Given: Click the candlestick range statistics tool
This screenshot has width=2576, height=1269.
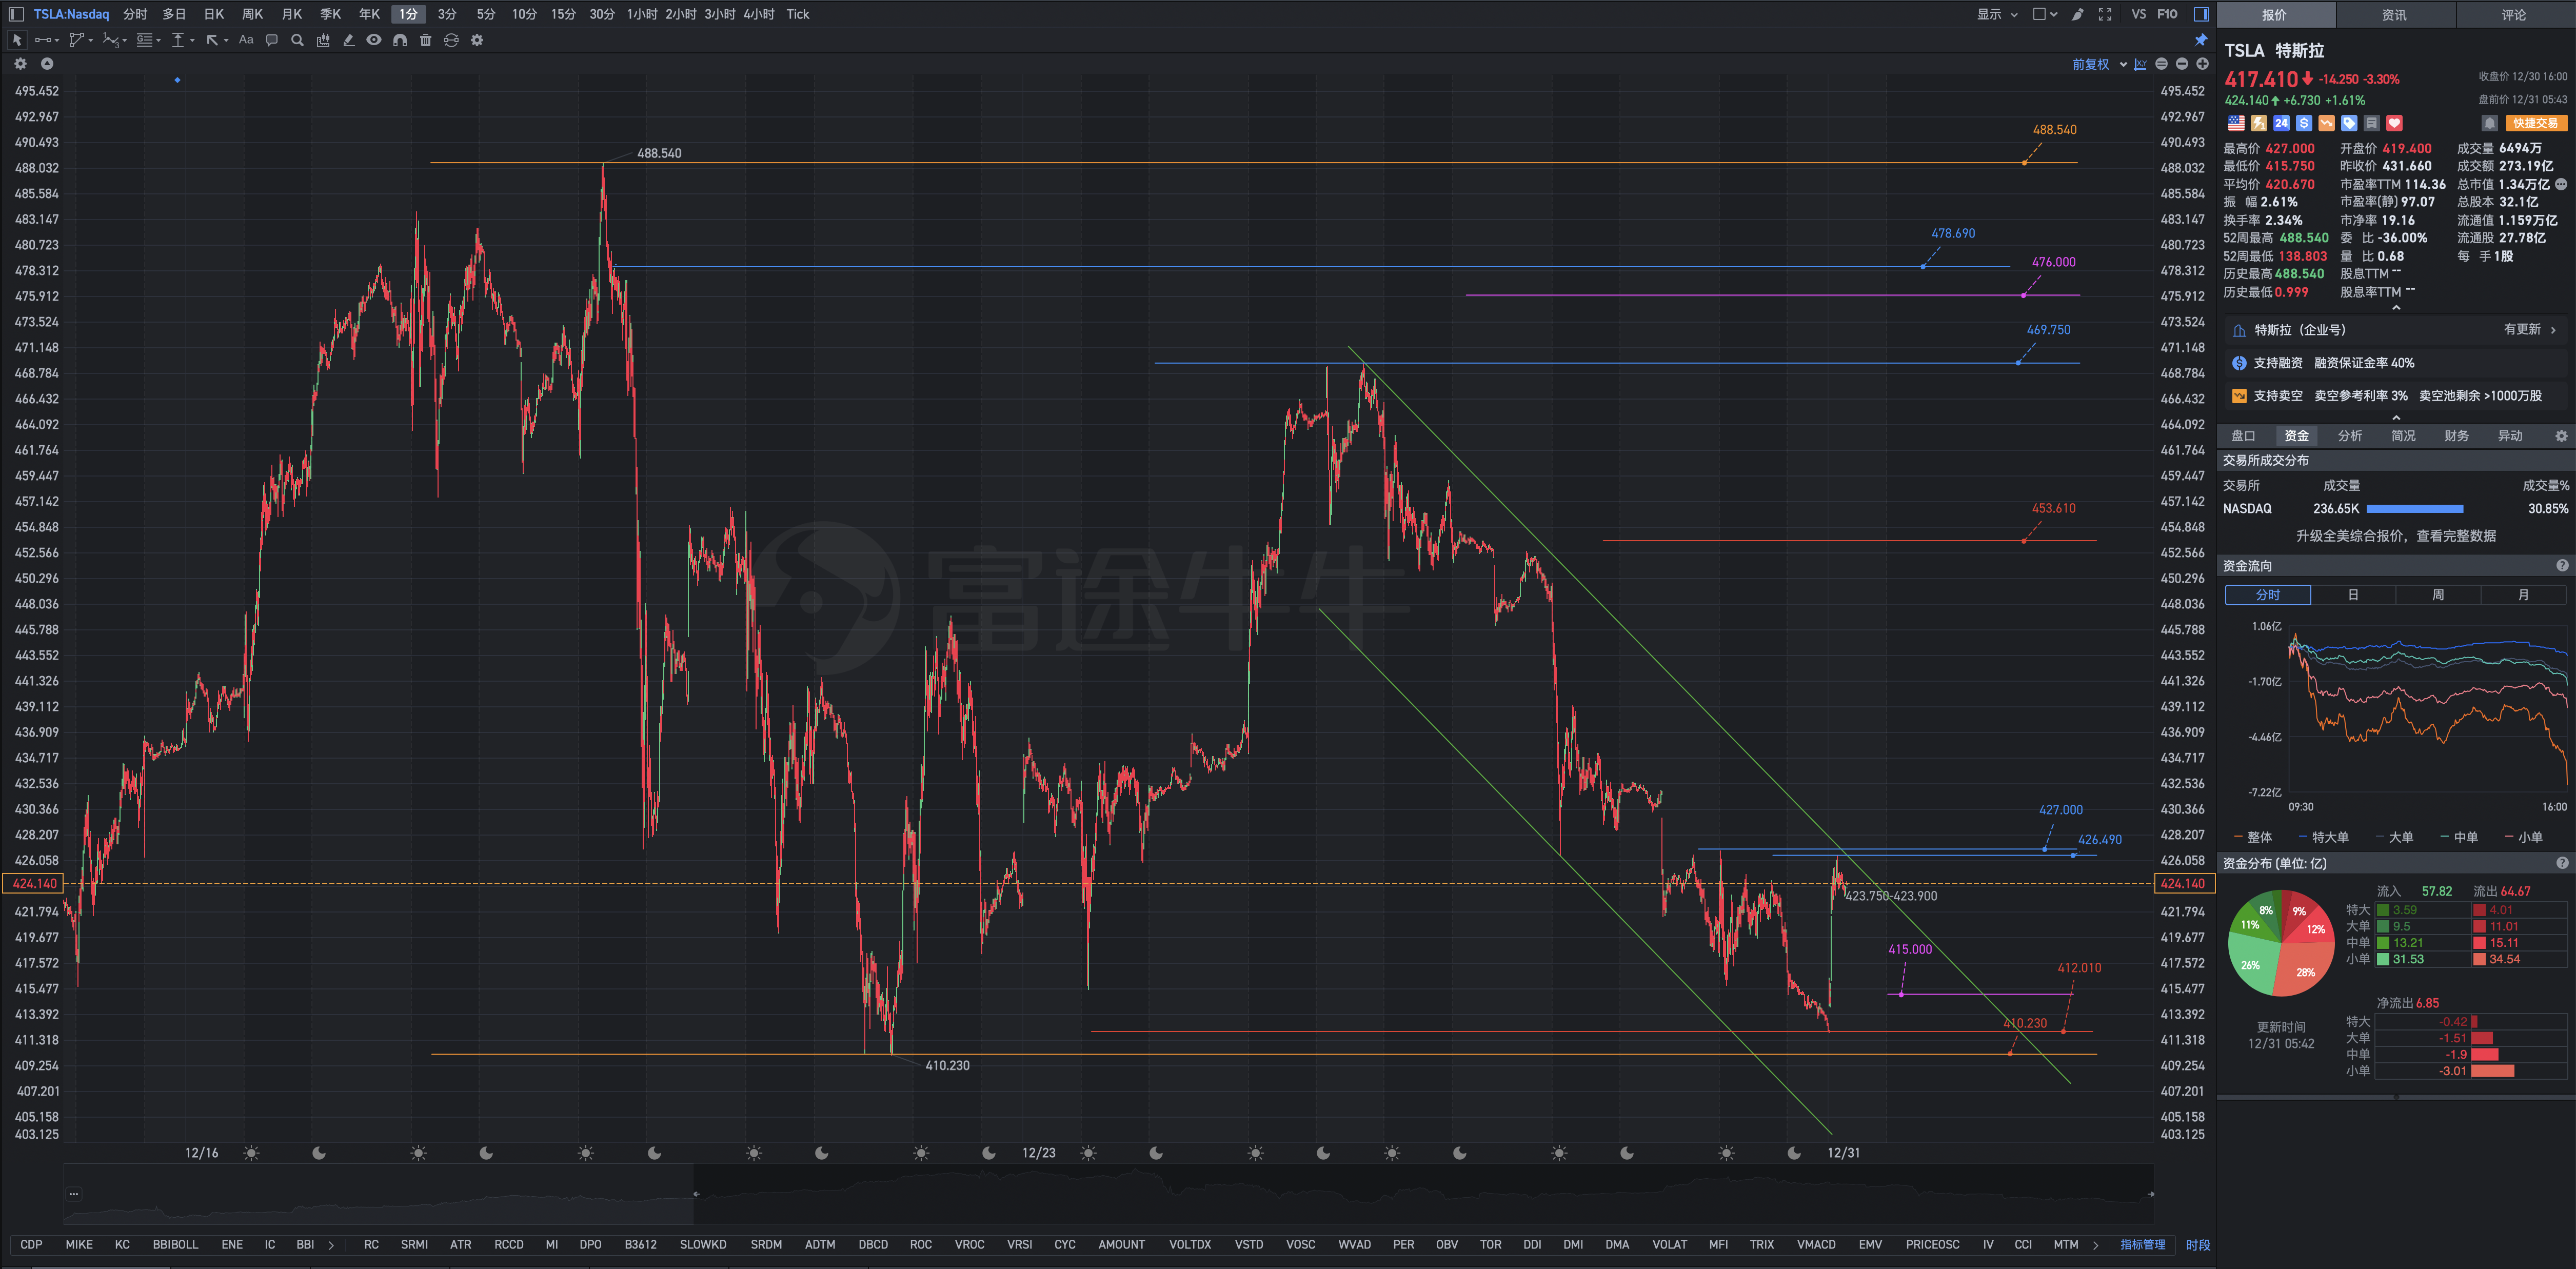Looking at the screenshot, I should coord(323,40).
